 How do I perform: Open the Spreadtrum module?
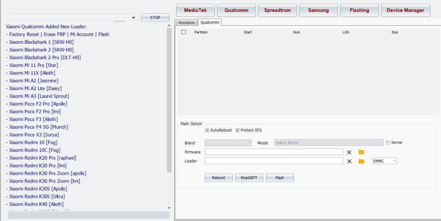(x=277, y=10)
